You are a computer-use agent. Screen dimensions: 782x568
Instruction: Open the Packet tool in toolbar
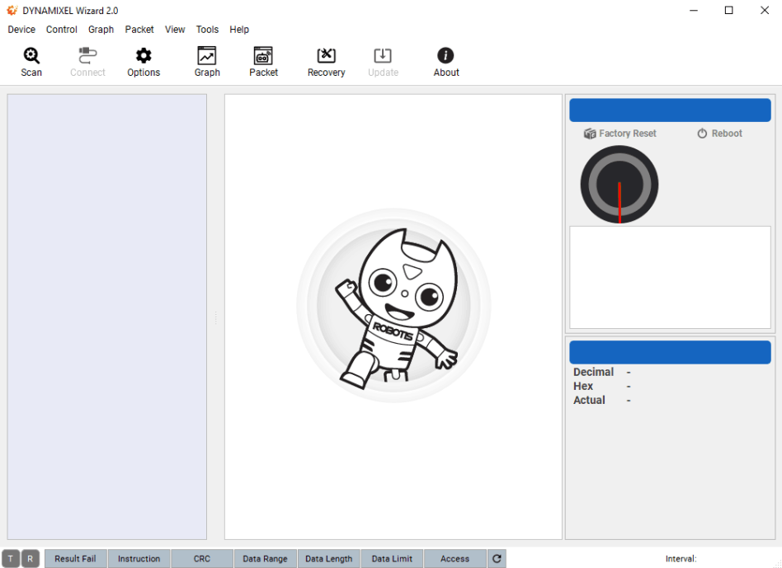[x=263, y=56]
